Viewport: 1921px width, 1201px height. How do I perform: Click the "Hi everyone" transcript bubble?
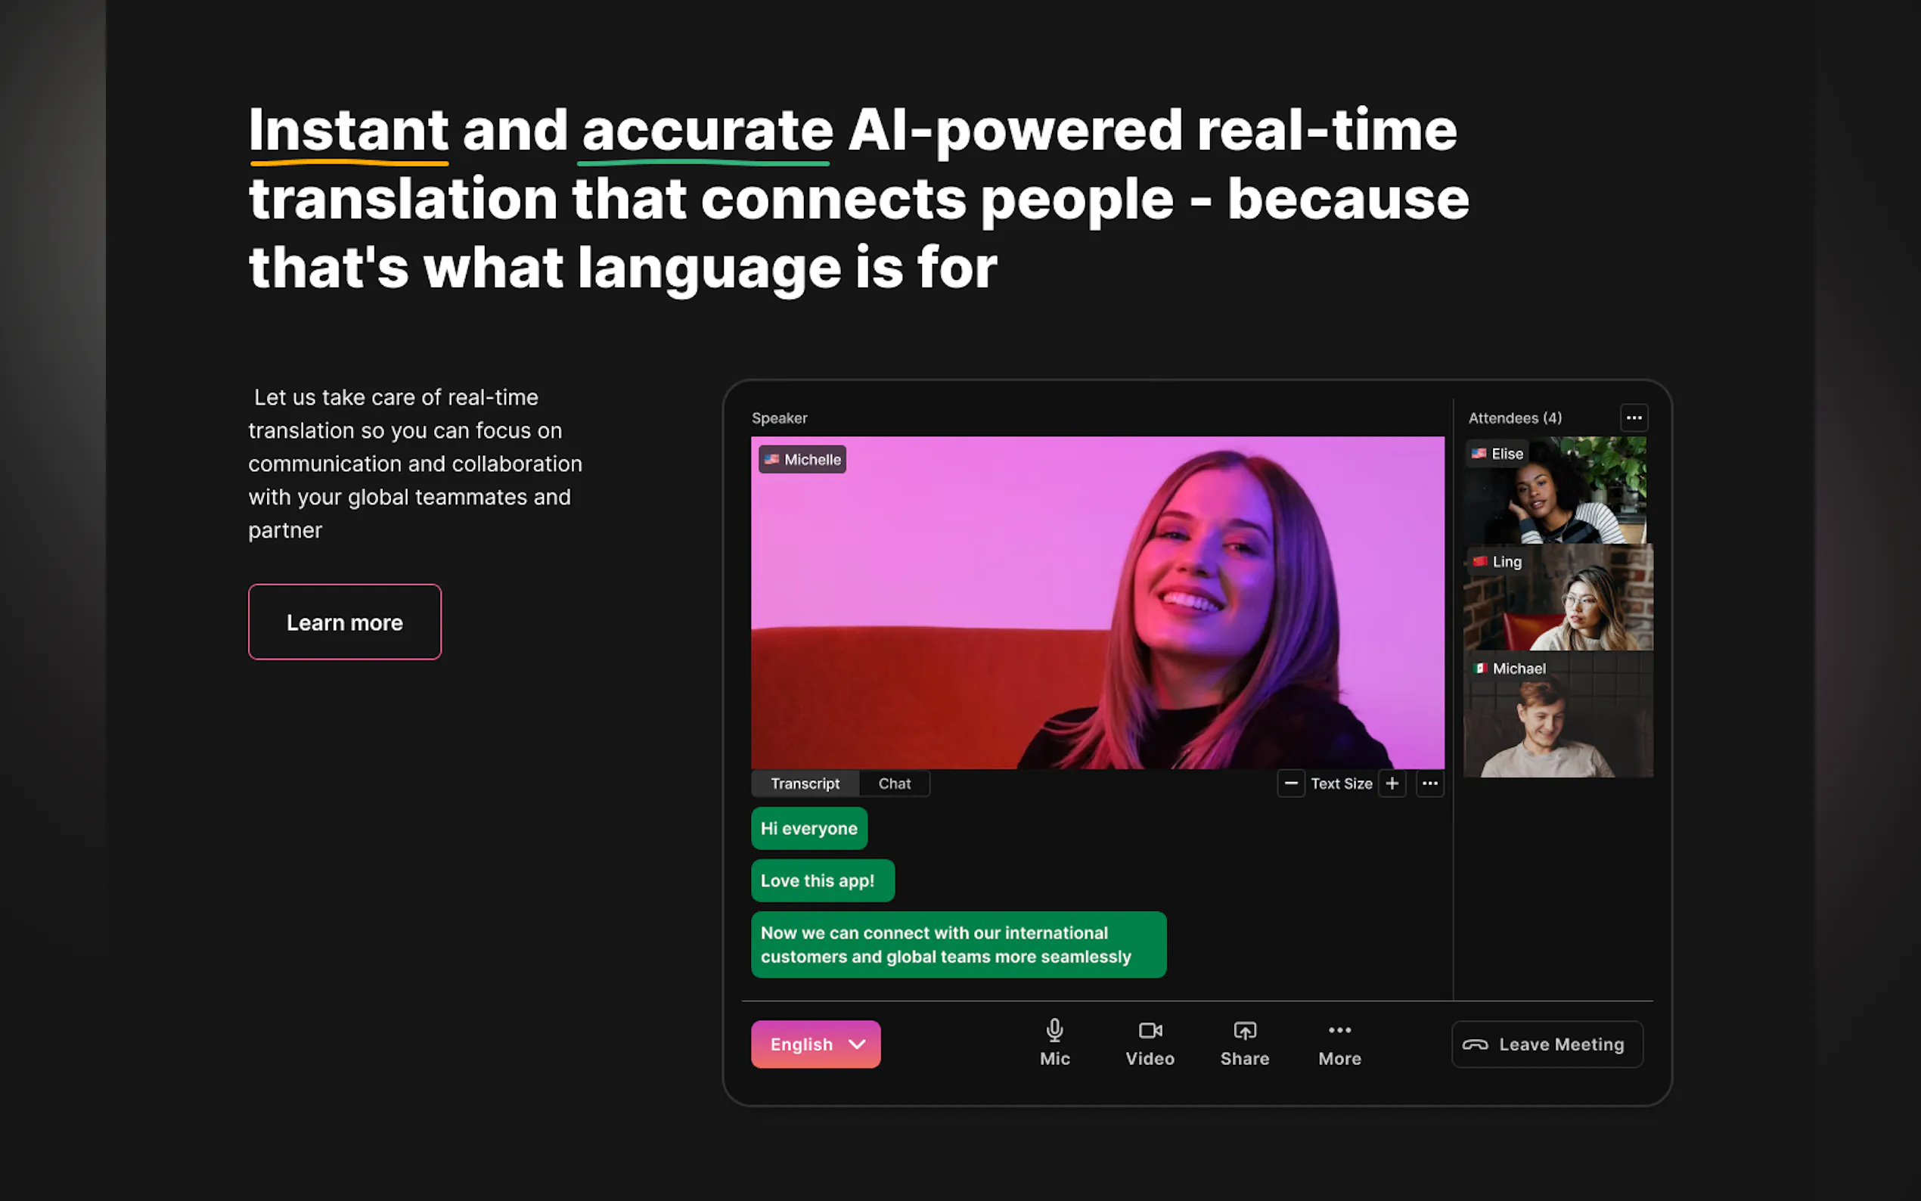[x=809, y=828]
